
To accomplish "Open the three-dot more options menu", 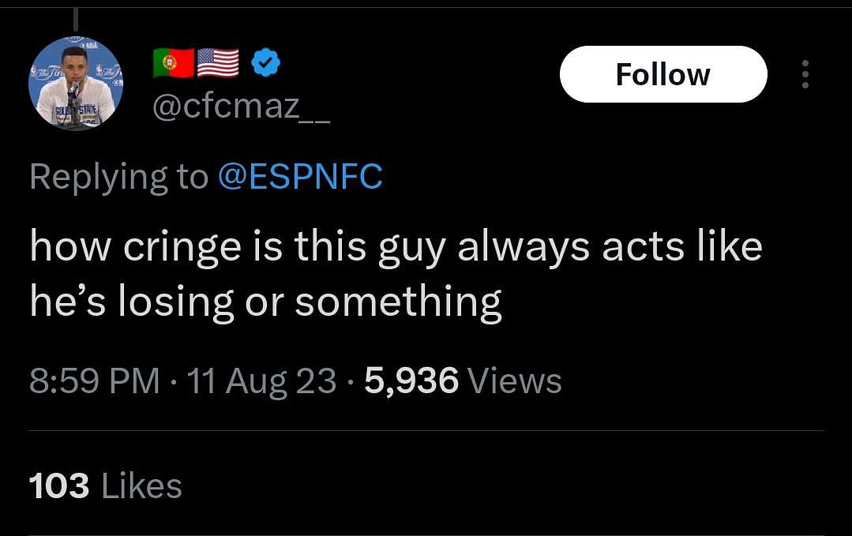I will [805, 74].
